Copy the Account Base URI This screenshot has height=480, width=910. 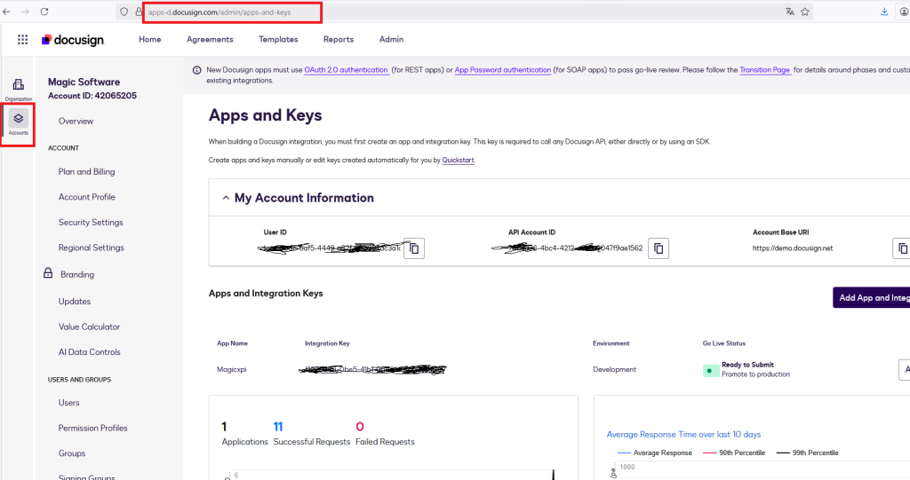(x=901, y=248)
